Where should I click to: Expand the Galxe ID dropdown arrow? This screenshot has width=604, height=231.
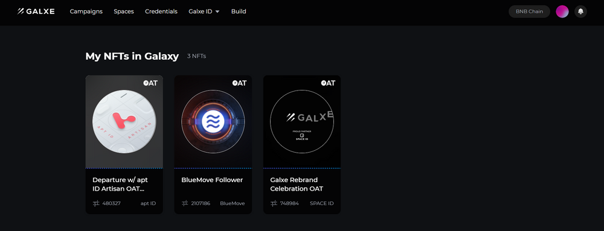217,11
